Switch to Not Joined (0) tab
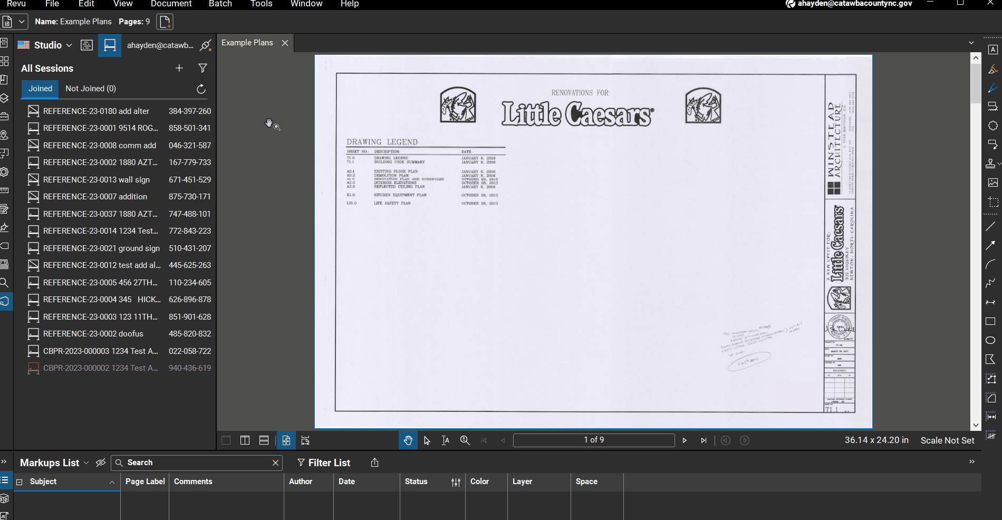This screenshot has height=520, width=1002. [90, 89]
